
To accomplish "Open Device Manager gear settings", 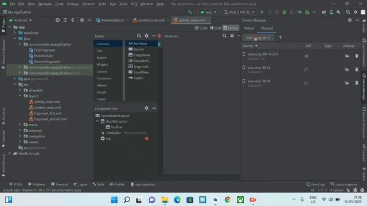I will 350,20.
